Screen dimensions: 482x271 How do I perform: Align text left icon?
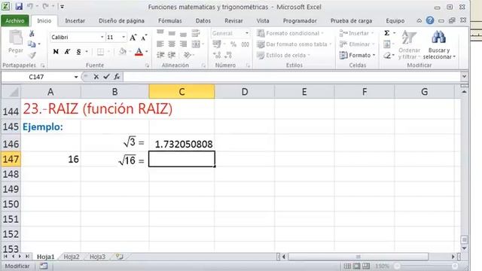[160, 44]
